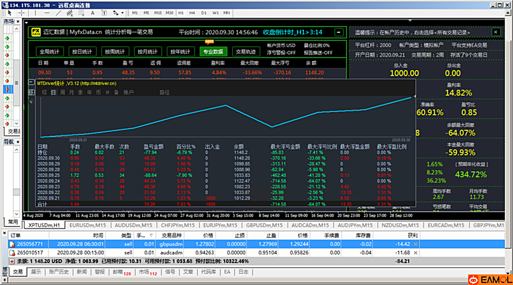Close order 265010517 with X
The image size is (513, 285).
pyautogui.click(x=416, y=253)
